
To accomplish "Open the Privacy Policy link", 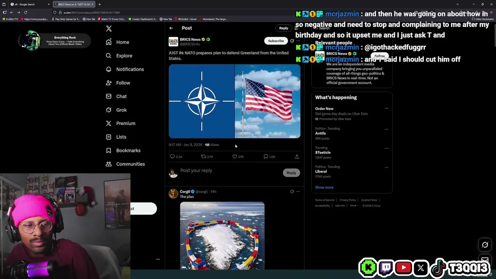I will coord(348,200).
